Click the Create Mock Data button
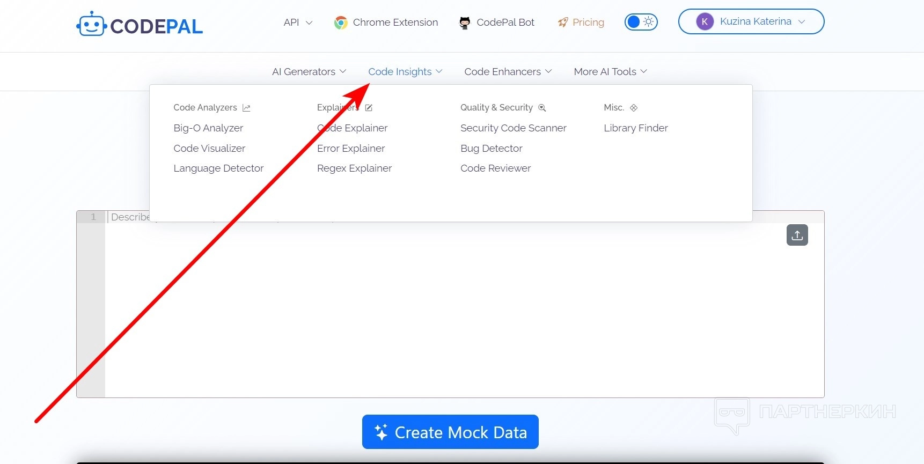924x464 pixels. 450,432
